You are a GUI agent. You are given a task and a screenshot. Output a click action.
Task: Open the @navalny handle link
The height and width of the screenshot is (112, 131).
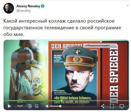(24, 11)
